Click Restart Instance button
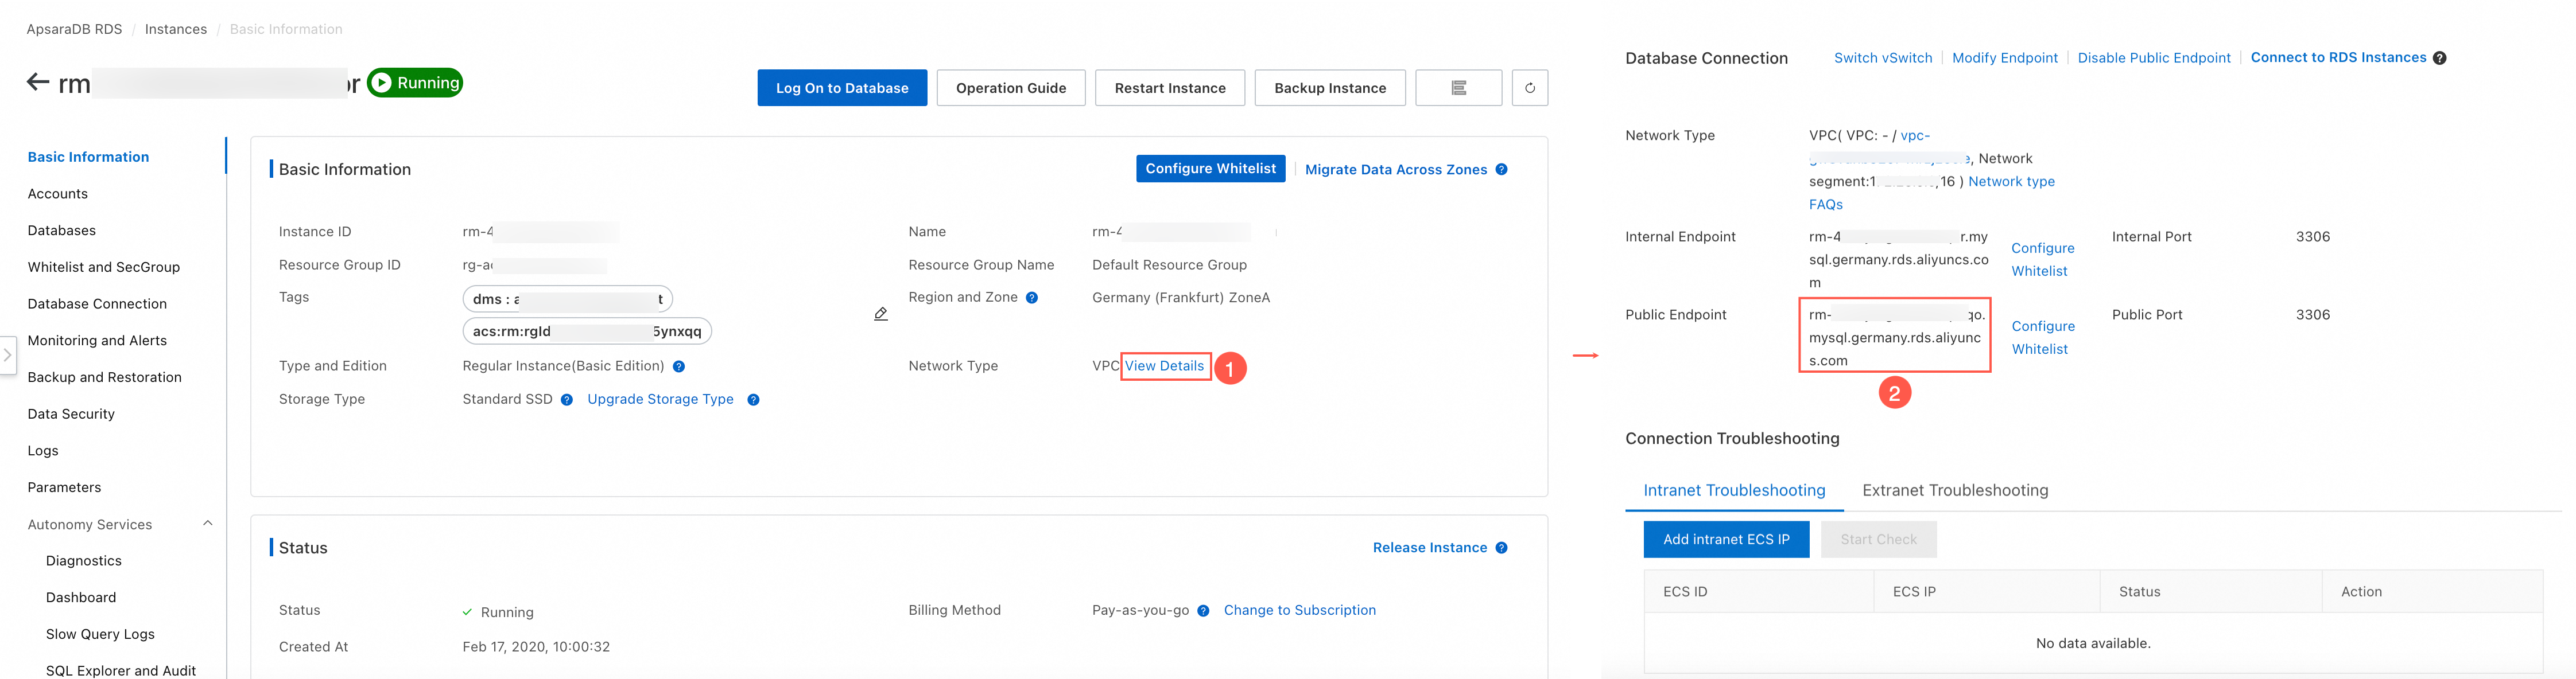The image size is (2576, 679). [x=1170, y=88]
